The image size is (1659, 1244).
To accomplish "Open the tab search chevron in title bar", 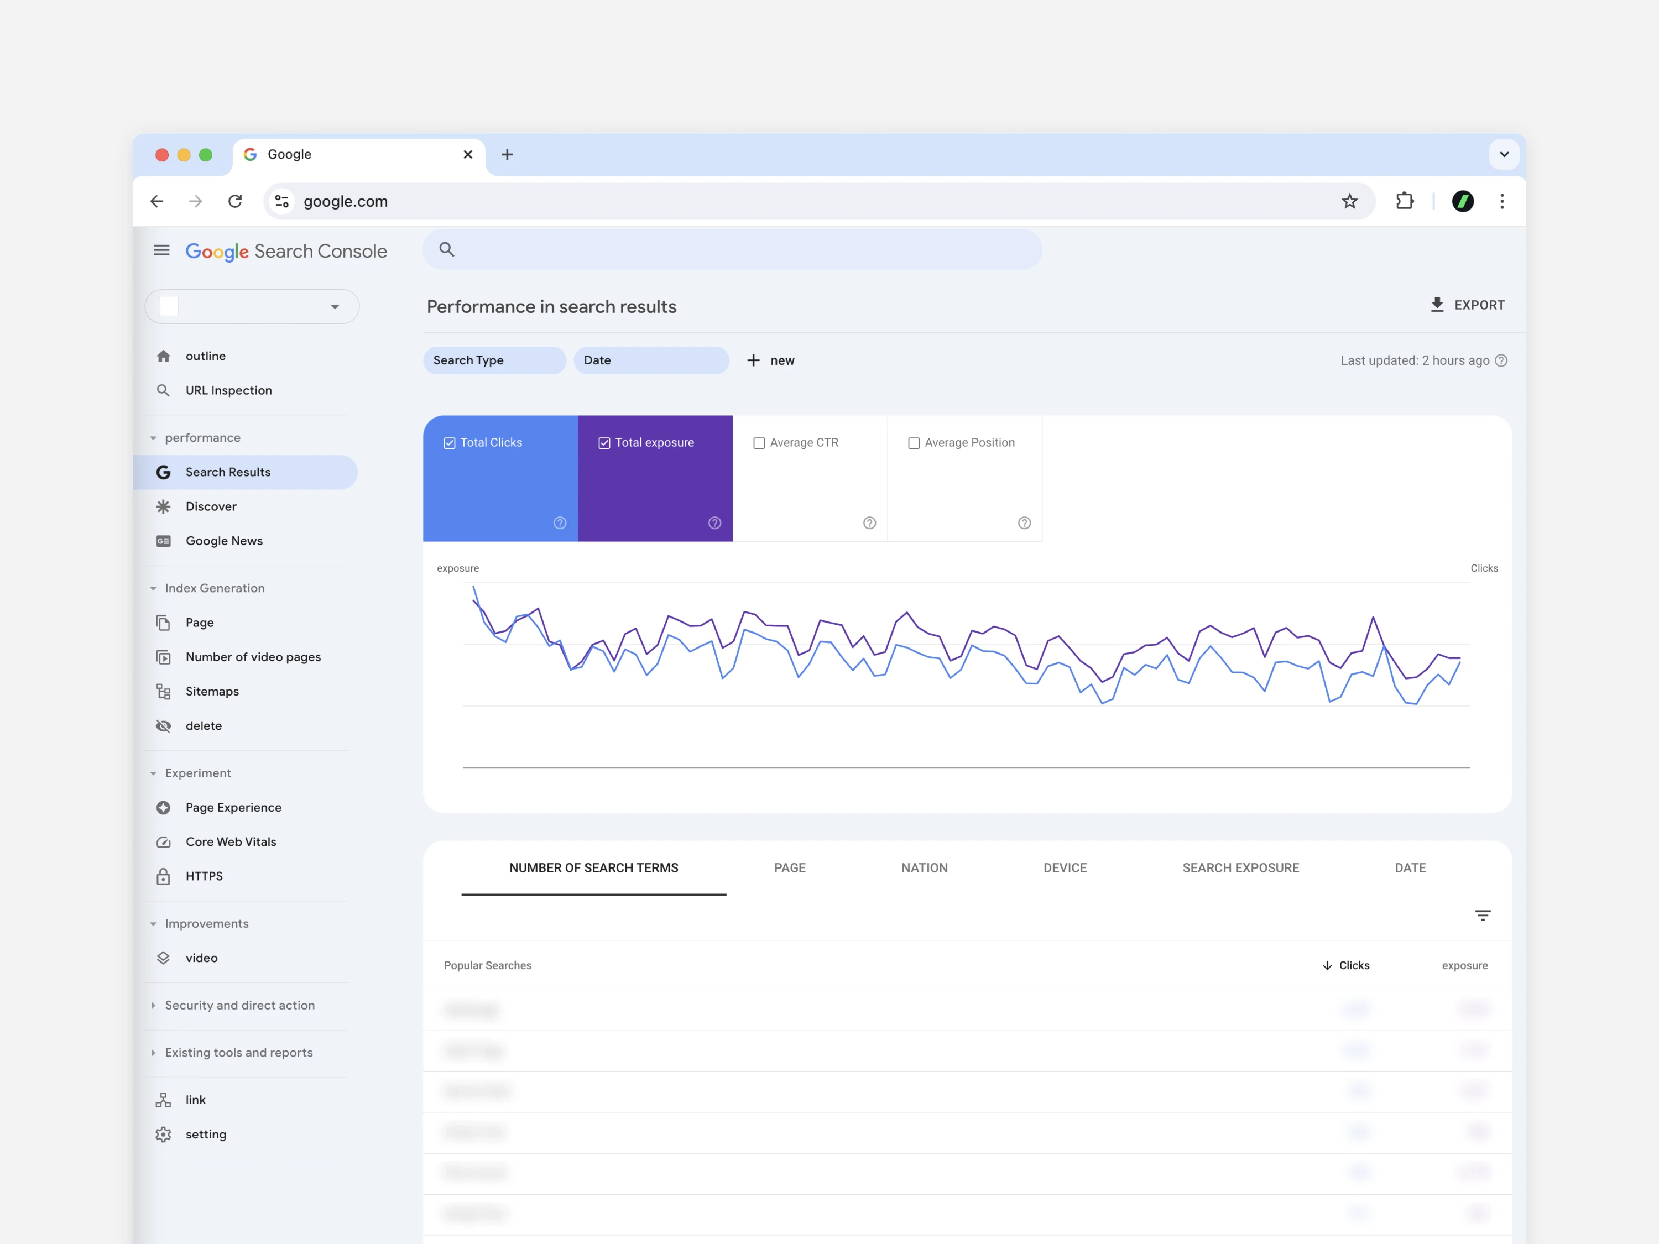I will click(x=1504, y=154).
